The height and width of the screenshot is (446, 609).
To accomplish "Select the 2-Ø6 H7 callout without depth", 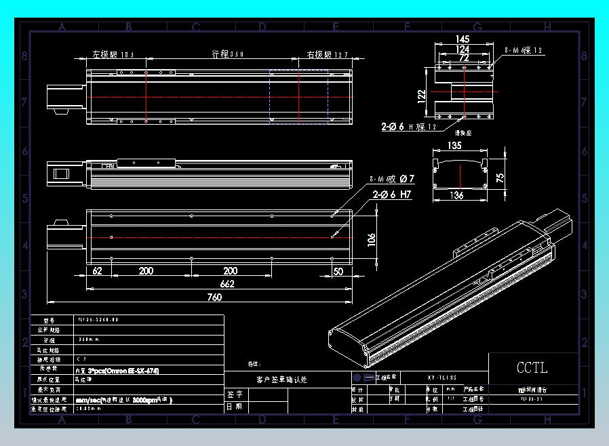I will pos(392,195).
